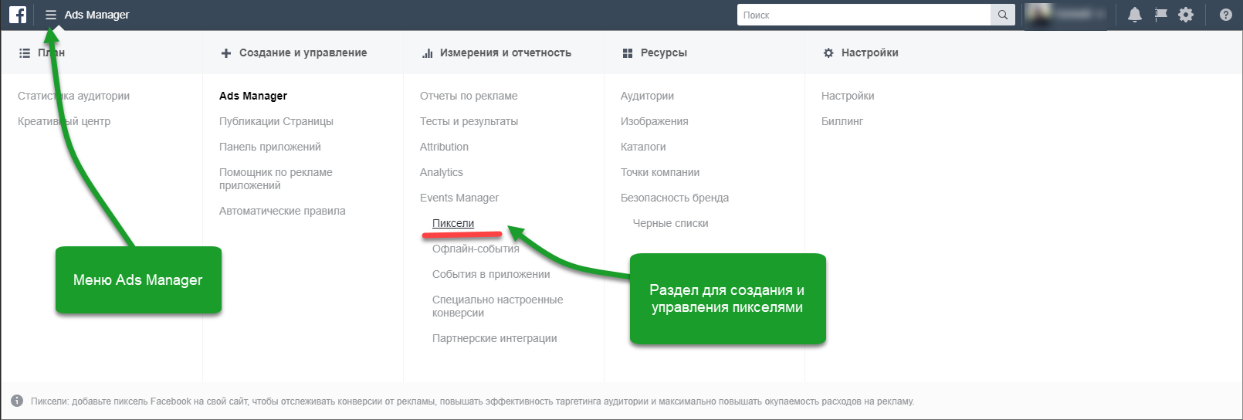
Task: Open Изображения
Action: coord(655,121)
